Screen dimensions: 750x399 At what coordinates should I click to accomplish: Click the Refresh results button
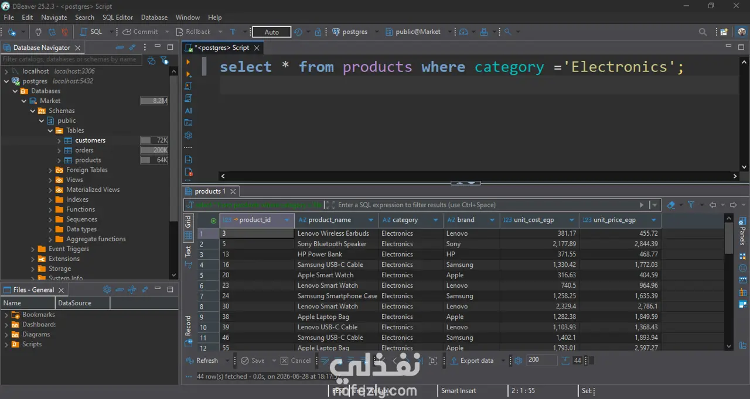tap(202, 360)
